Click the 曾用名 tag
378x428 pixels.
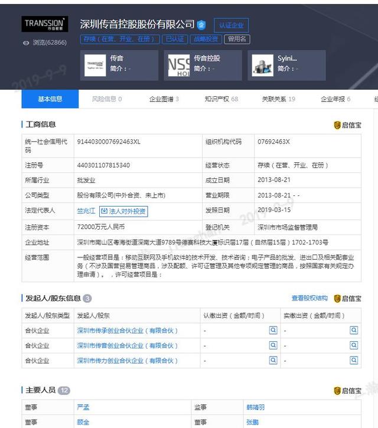click(x=237, y=39)
